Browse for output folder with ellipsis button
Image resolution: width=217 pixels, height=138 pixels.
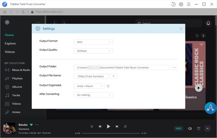pos(174,67)
